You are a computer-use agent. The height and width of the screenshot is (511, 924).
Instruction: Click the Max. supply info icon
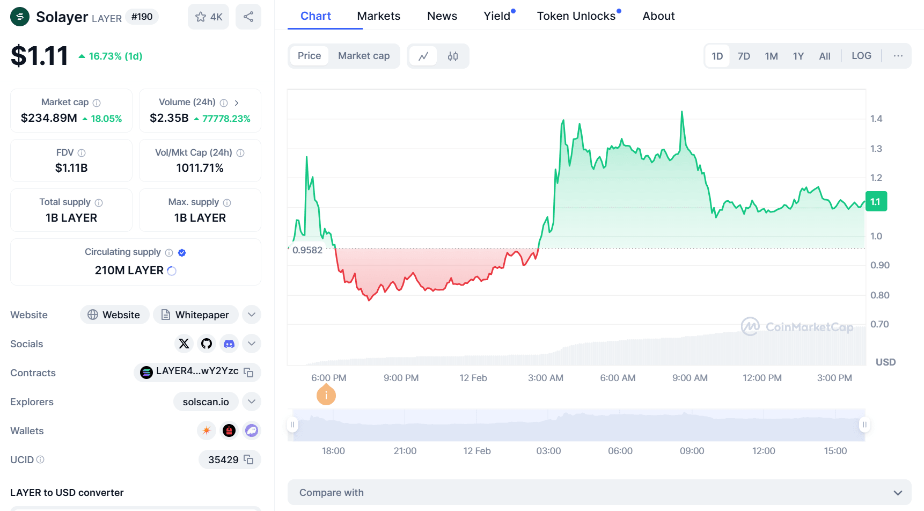pyautogui.click(x=227, y=202)
